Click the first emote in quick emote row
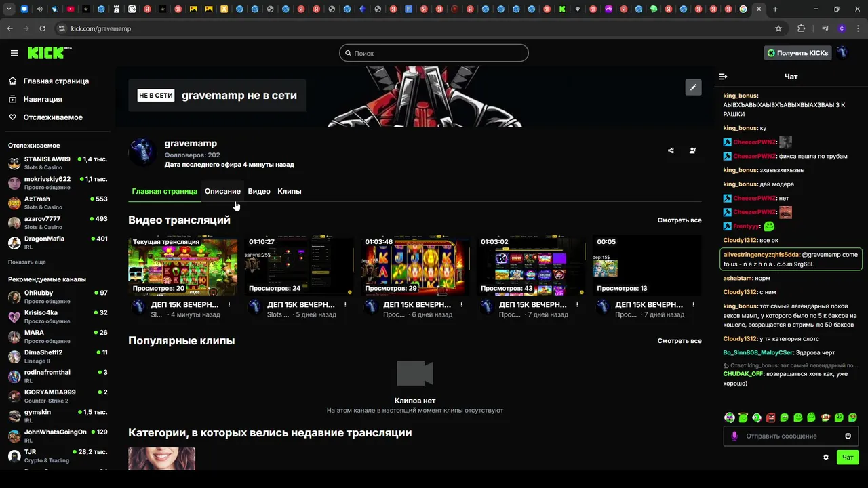Image resolution: width=868 pixels, height=488 pixels. pos(730,418)
